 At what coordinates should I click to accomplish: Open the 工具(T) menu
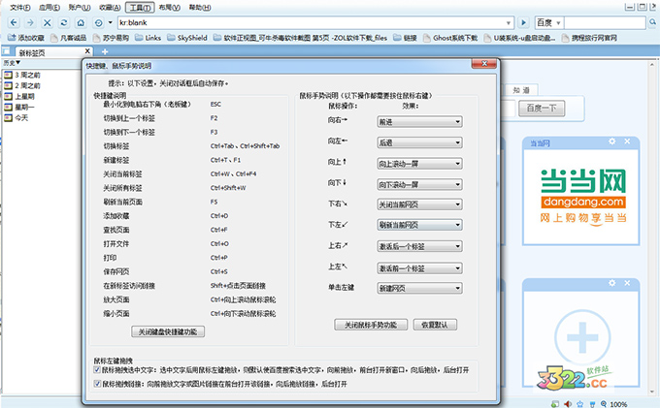point(140,6)
